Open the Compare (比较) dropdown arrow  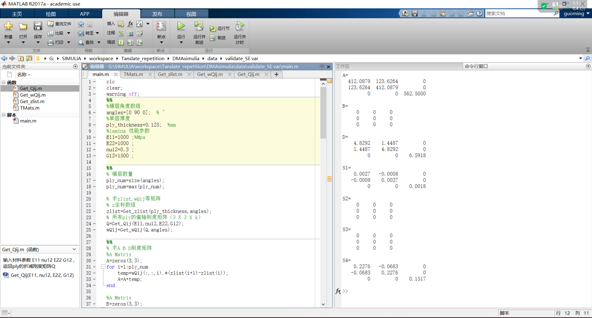[x=68, y=33]
